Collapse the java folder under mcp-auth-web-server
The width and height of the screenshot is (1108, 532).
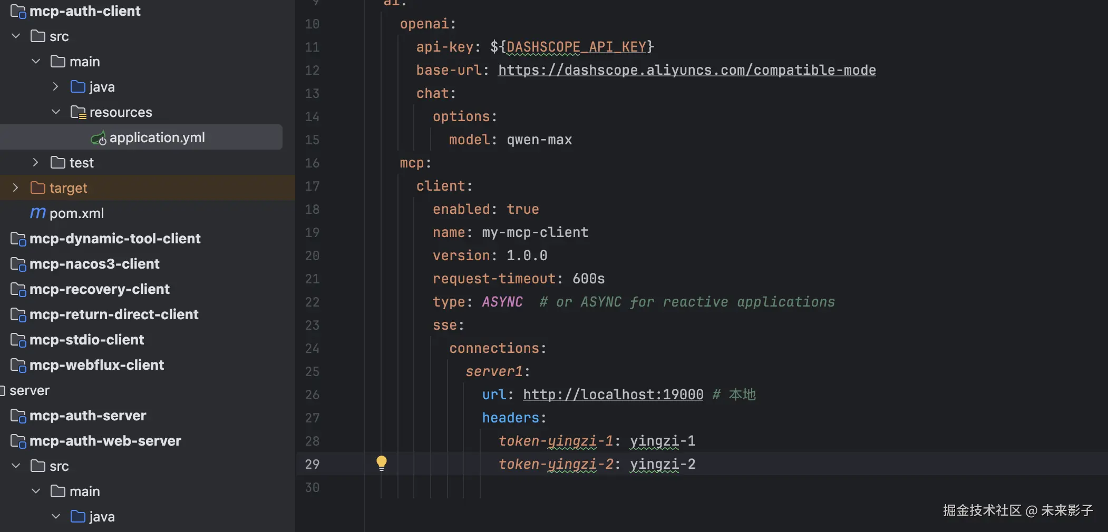56,517
